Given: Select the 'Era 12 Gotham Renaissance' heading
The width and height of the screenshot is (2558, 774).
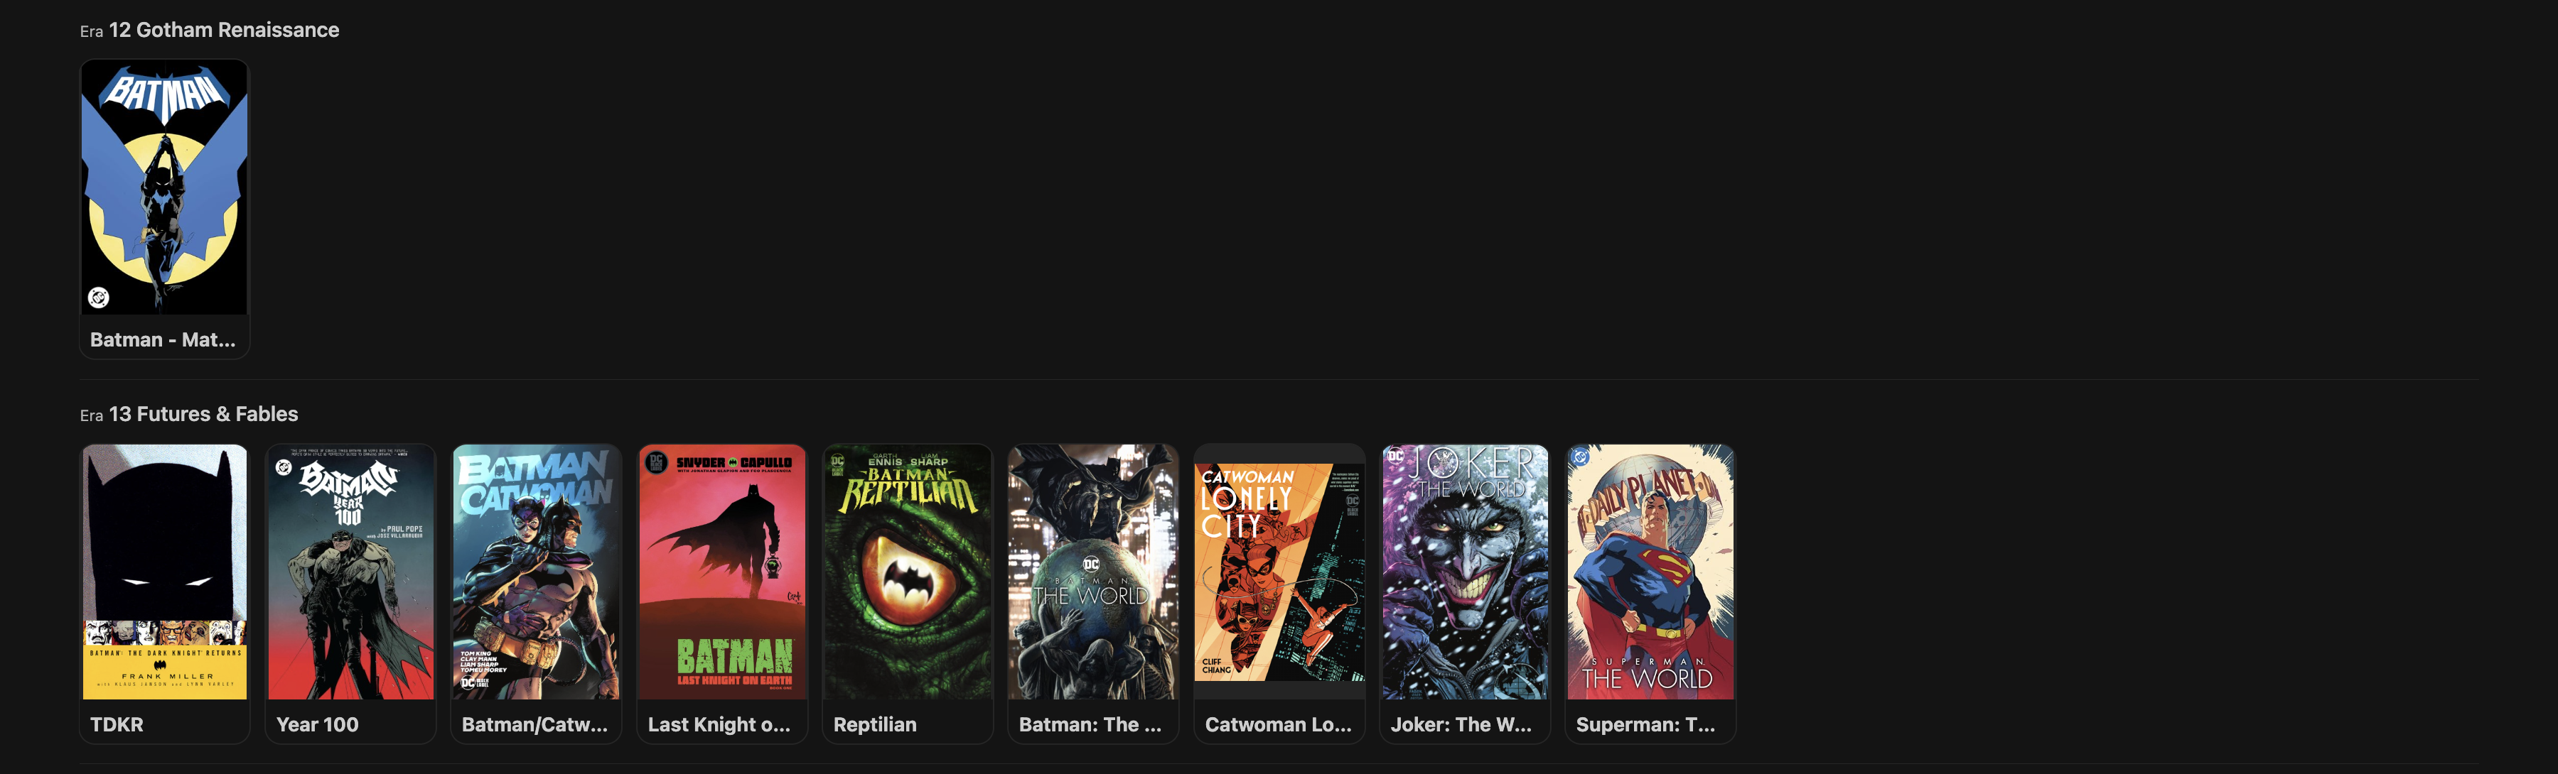Looking at the screenshot, I should (x=210, y=30).
